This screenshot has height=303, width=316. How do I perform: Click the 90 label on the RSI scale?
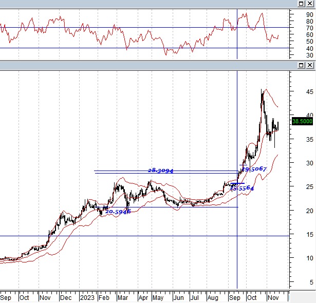(295, 14)
